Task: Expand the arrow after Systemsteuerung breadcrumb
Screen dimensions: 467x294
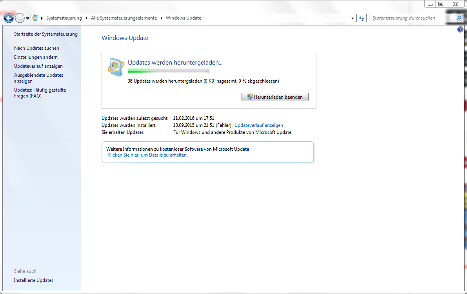Action: pos(87,18)
